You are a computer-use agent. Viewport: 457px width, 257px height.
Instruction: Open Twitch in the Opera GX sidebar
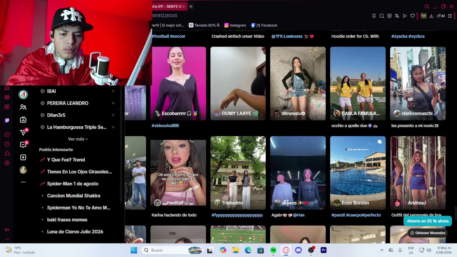pyautogui.click(x=7, y=121)
